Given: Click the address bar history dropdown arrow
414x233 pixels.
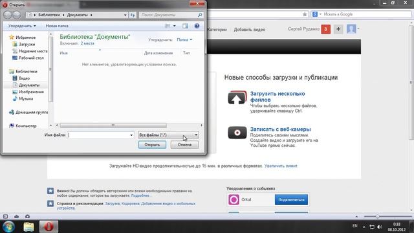Looking at the screenshot, I should [125, 15].
